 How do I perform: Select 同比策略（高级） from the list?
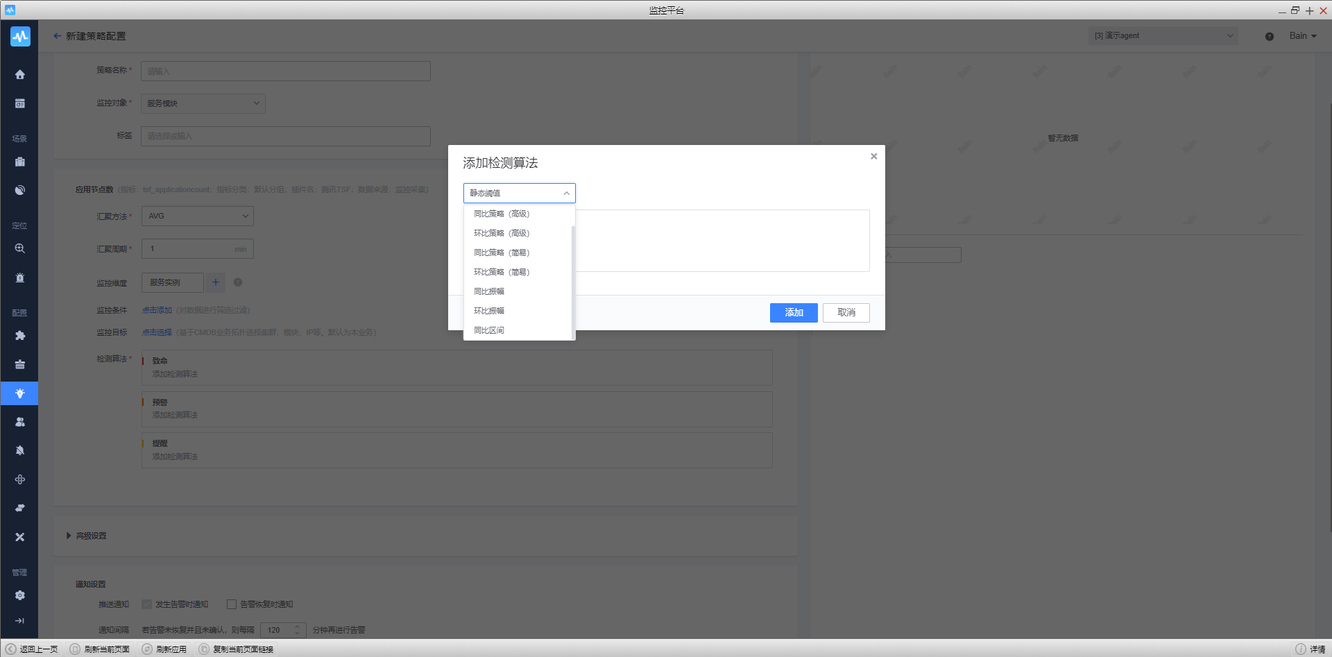click(518, 214)
